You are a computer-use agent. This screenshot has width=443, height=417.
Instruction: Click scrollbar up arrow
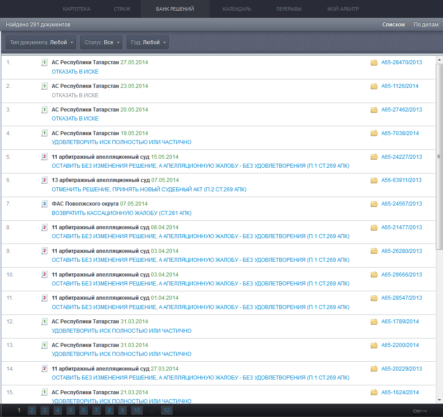click(439, 60)
